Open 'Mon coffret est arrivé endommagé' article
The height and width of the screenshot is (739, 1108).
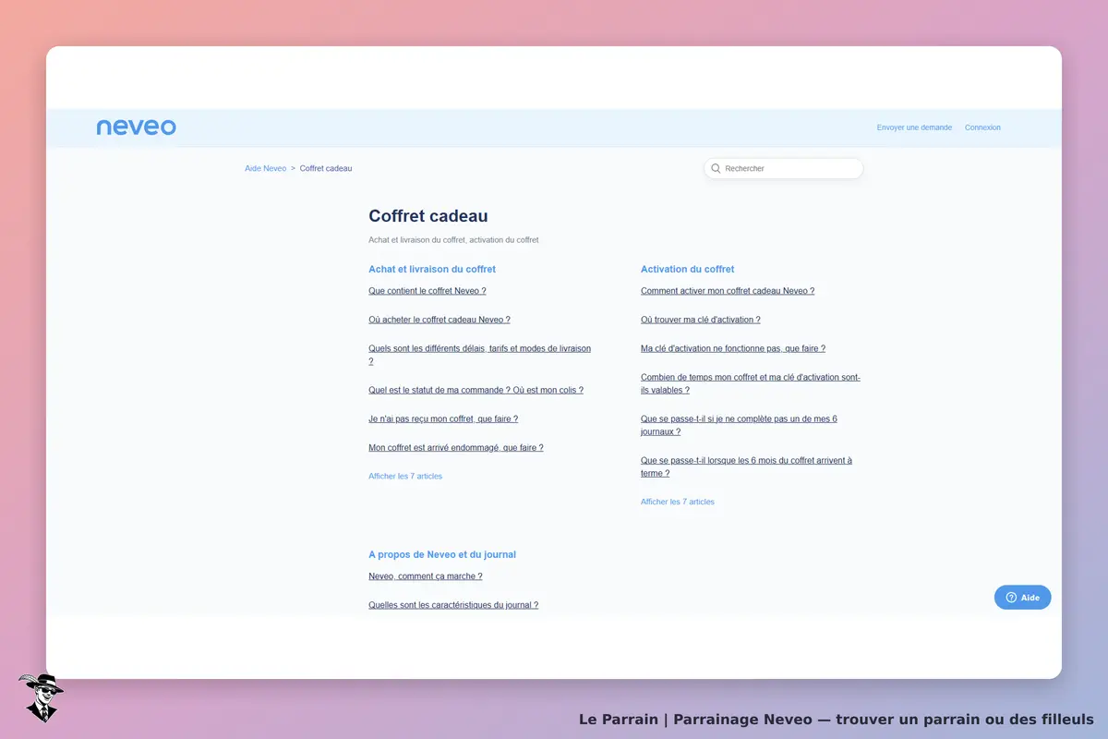pos(456,448)
